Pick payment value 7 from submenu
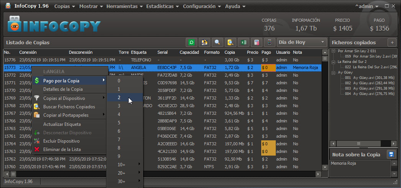The image size is (401, 188). (125, 139)
